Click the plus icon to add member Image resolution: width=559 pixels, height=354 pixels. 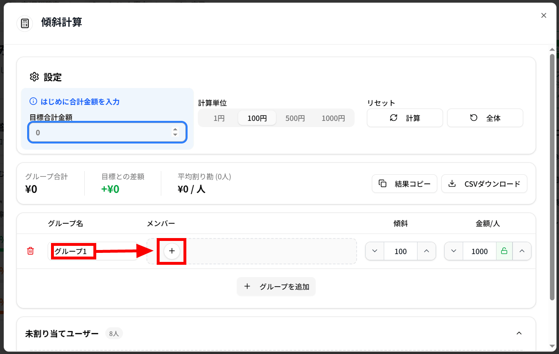point(172,251)
